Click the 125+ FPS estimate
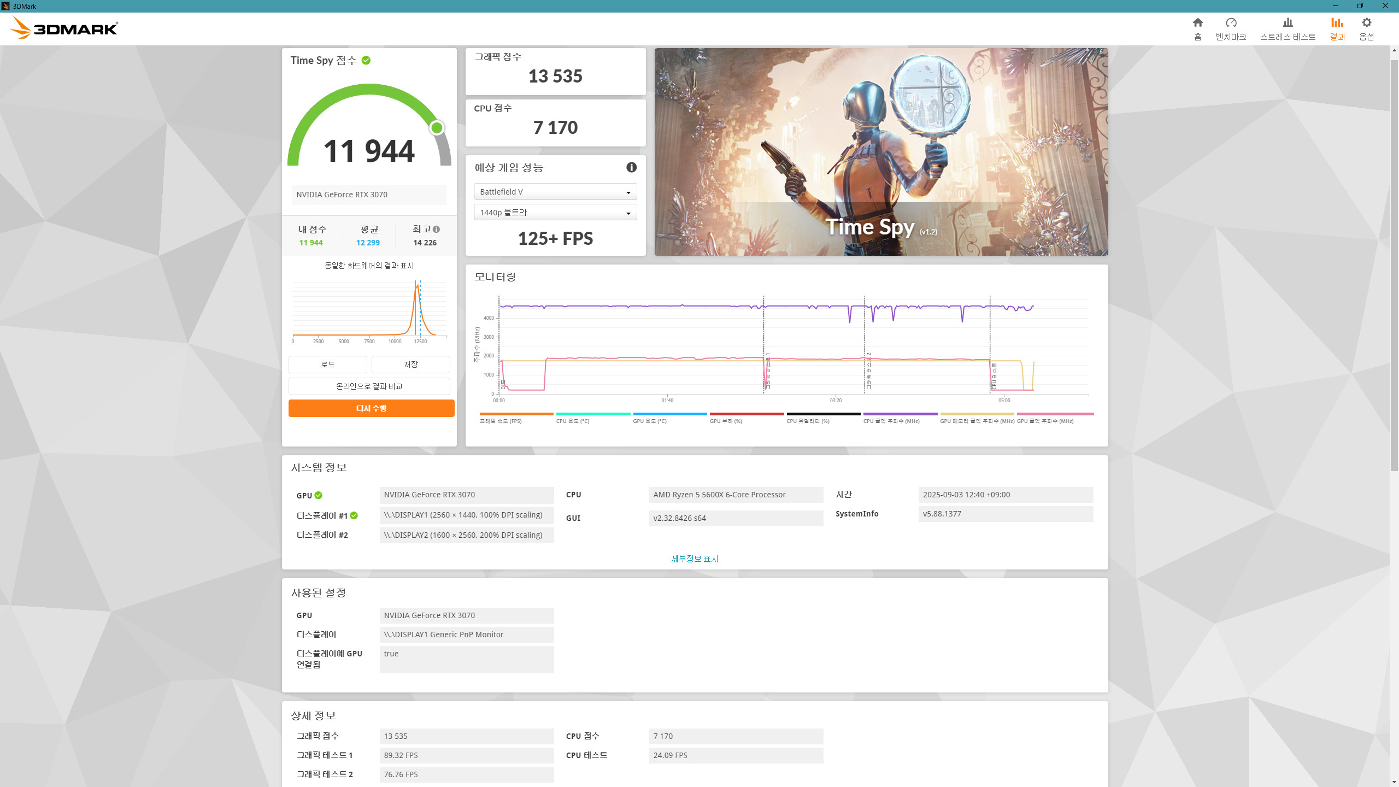Image resolution: width=1399 pixels, height=787 pixels. [x=555, y=239]
